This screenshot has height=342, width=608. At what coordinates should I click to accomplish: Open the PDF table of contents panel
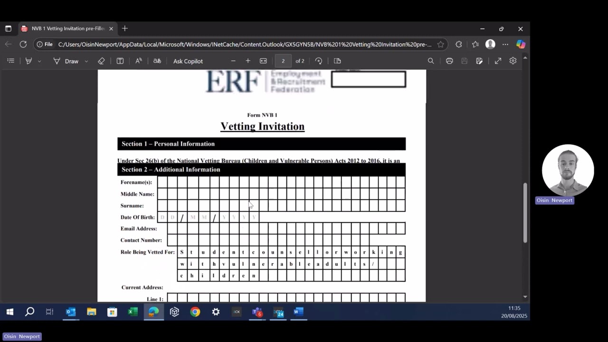(11, 61)
